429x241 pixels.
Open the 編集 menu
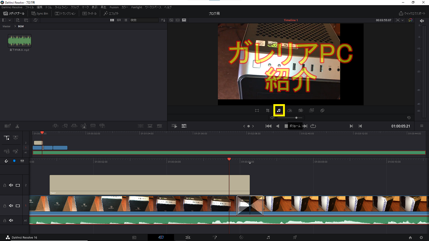coord(40,7)
